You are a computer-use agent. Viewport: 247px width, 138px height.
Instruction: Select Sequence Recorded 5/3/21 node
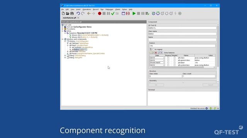point(83,33)
